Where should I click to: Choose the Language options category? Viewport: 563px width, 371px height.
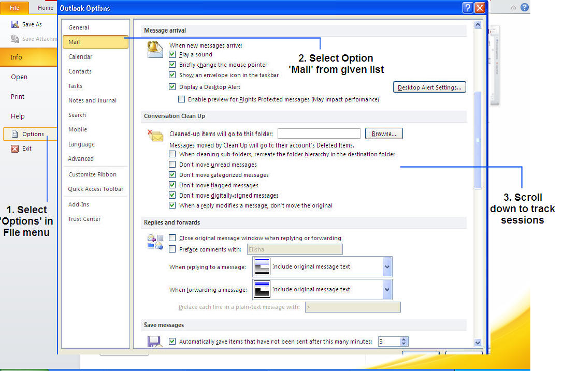pos(95,144)
